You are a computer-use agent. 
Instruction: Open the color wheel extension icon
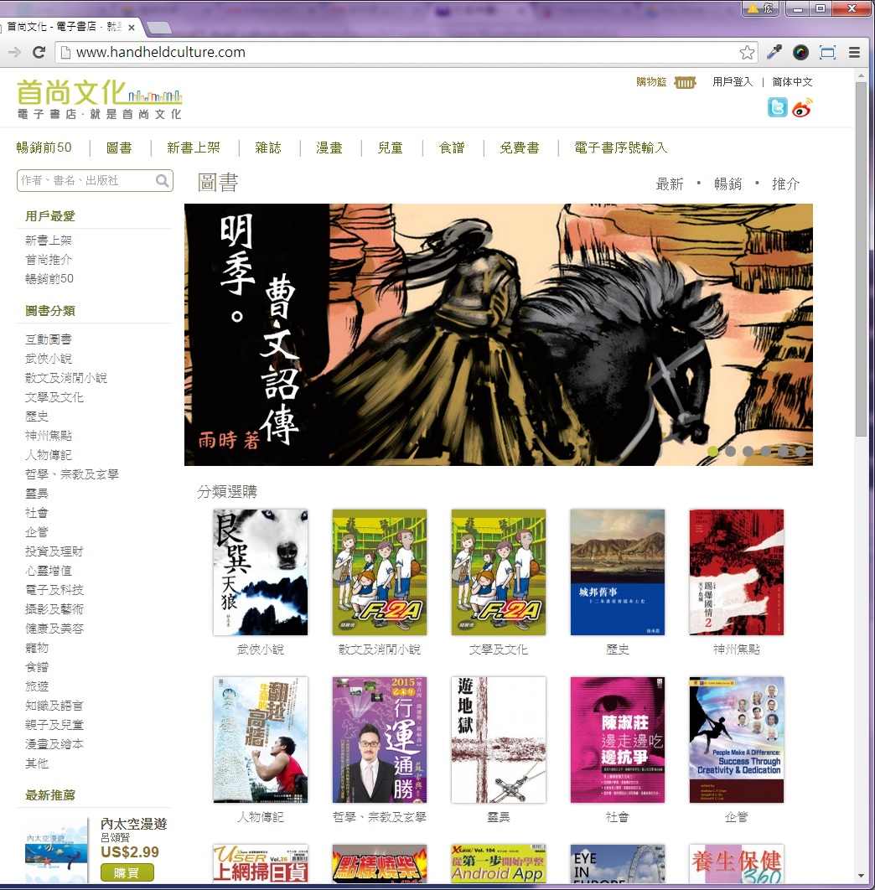(x=800, y=53)
